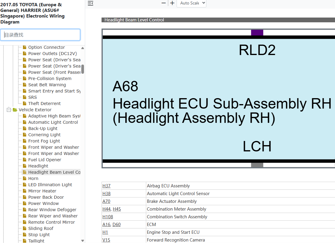Zoom in with the plus button
The image size is (335, 243).
pyautogui.click(x=172, y=3)
